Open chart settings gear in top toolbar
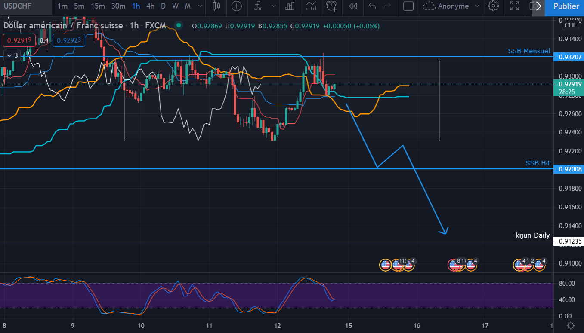Image resolution: width=584 pixels, height=333 pixels. click(x=494, y=6)
